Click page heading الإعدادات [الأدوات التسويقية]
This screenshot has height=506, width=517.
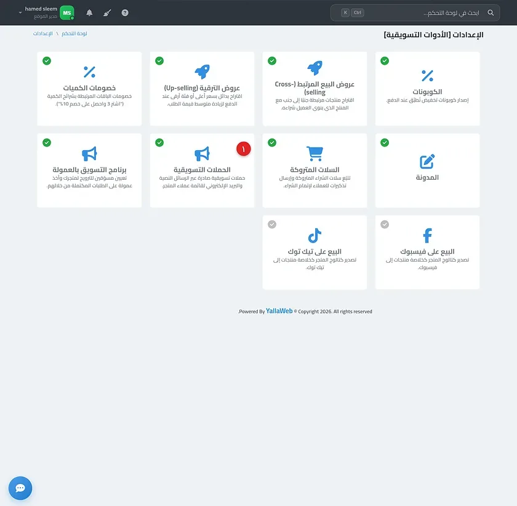(x=433, y=34)
